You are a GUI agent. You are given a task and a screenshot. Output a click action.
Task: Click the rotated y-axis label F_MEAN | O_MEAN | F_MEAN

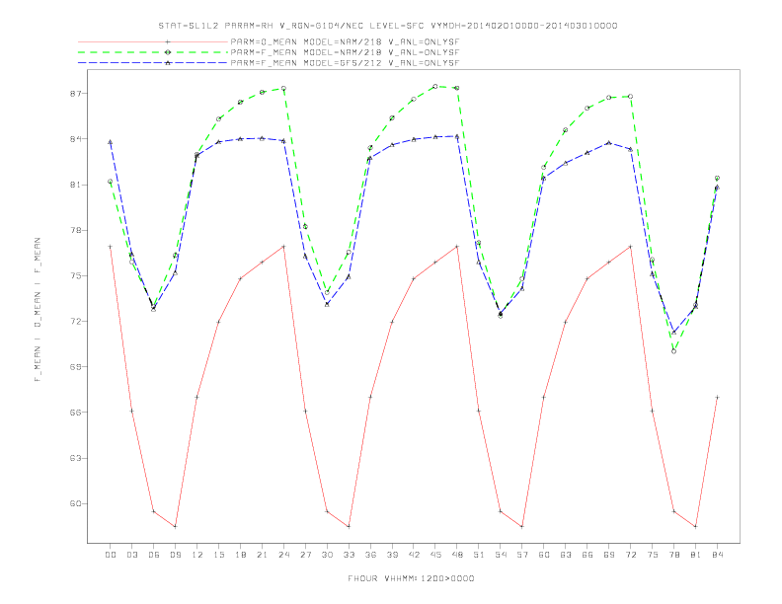tap(38, 310)
